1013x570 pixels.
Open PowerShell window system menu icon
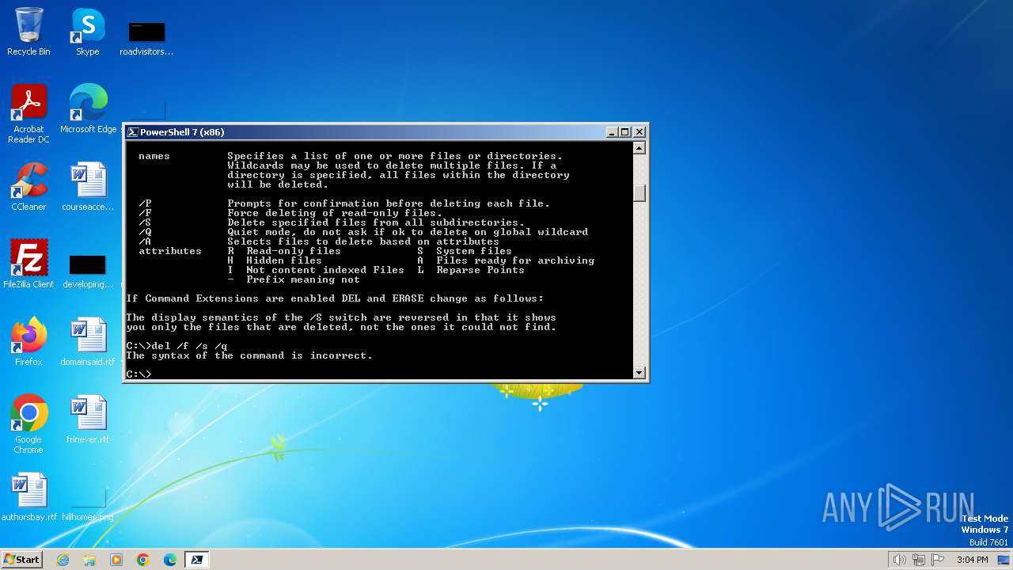point(133,132)
